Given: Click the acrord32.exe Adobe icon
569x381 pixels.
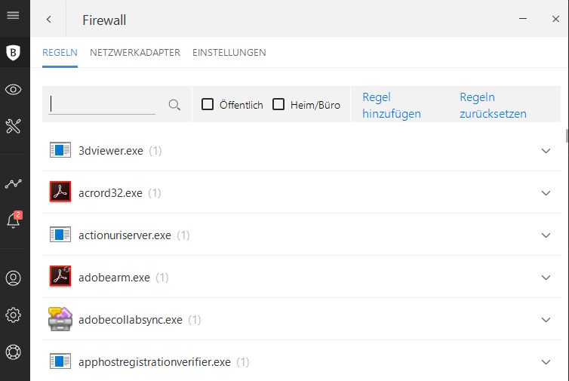Looking at the screenshot, I should pos(60,192).
